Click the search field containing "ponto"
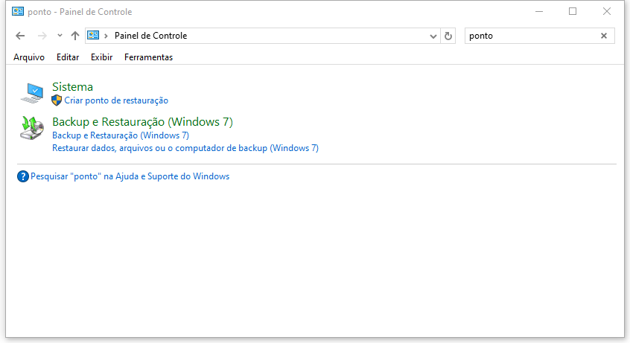 (529, 36)
